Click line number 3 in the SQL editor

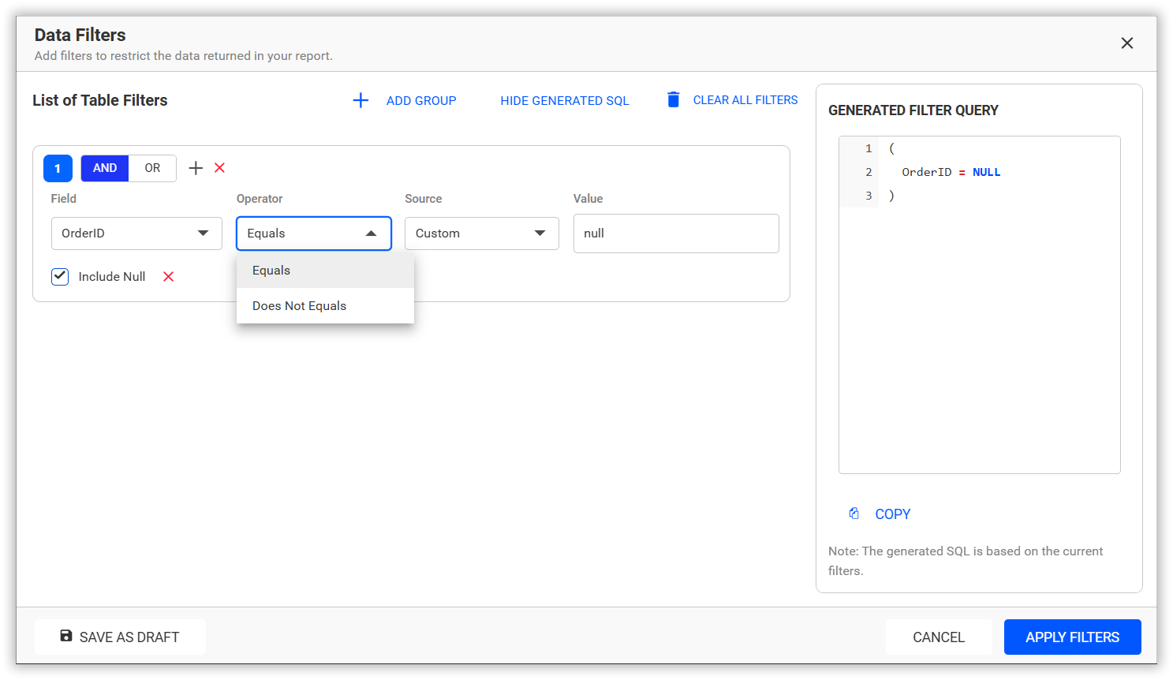tap(869, 196)
